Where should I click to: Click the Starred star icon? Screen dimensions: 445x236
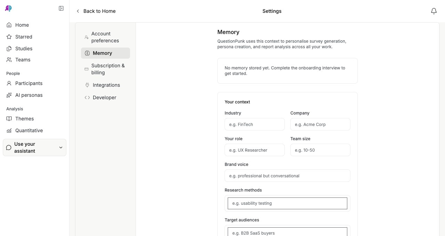pos(9,37)
